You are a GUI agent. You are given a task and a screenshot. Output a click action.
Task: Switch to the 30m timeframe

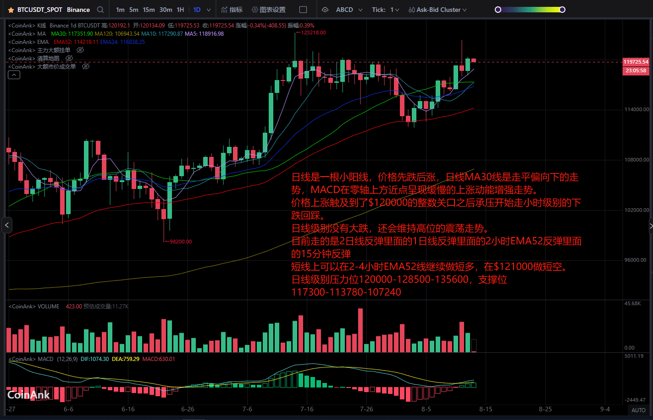tap(166, 10)
